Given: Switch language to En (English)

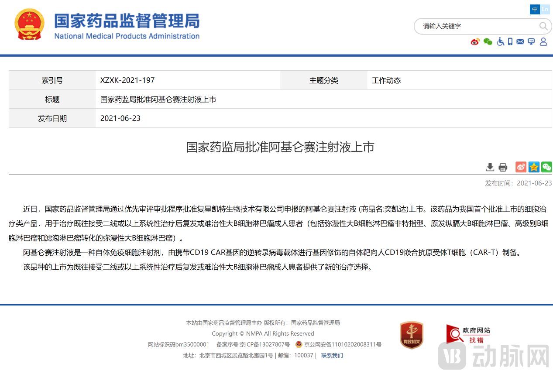Looking at the screenshot, I should pos(545,9).
